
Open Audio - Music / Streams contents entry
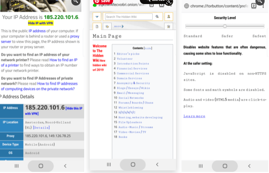pos(135,127)
